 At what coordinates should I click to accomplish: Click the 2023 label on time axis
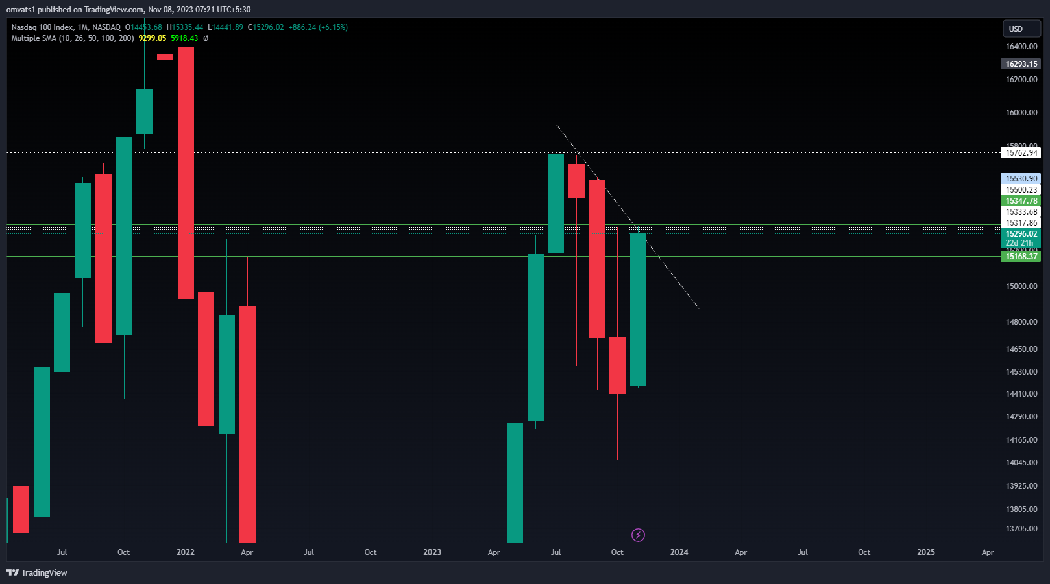click(x=432, y=552)
